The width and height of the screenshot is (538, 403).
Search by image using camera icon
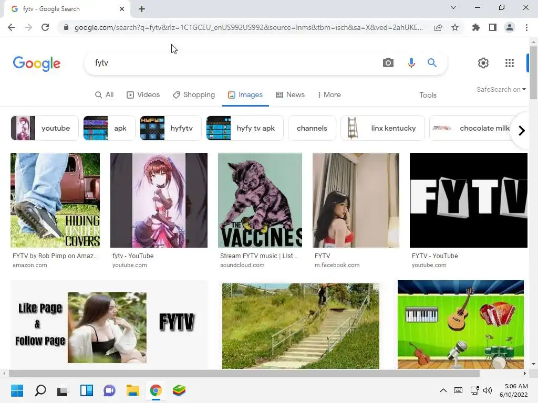click(x=388, y=63)
